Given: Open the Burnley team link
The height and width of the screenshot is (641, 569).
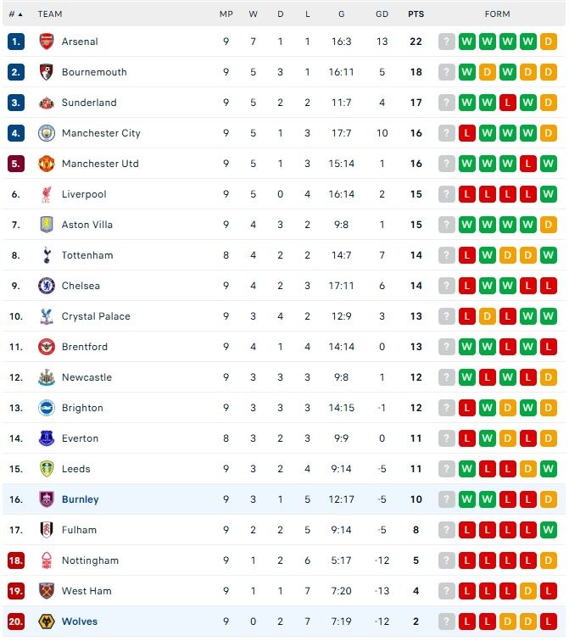Looking at the screenshot, I should point(80,499).
